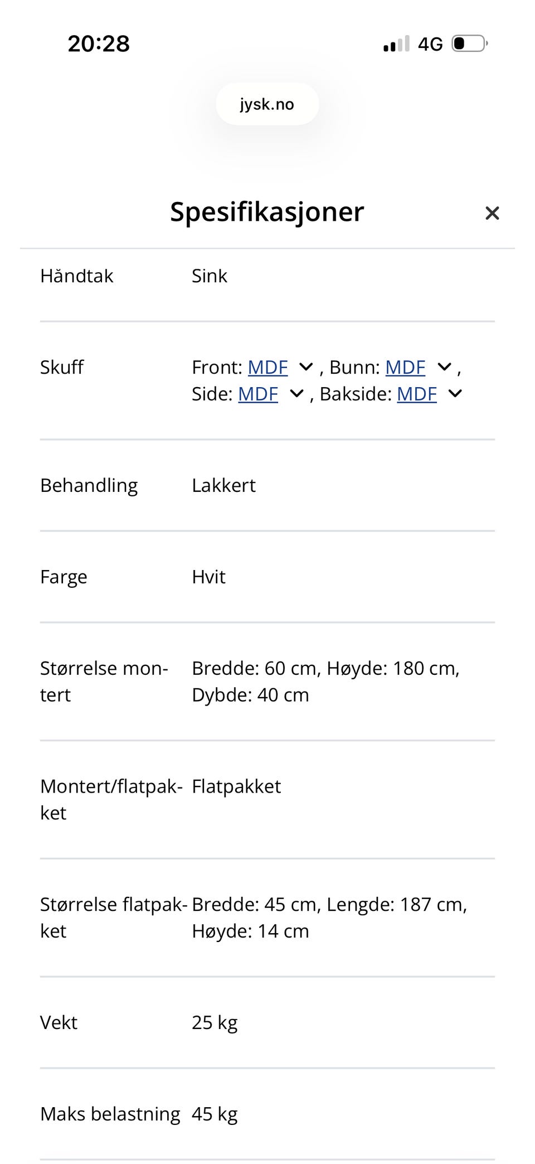Close the Spesifikasjoner dialog

pyautogui.click(x=492, y=213)
